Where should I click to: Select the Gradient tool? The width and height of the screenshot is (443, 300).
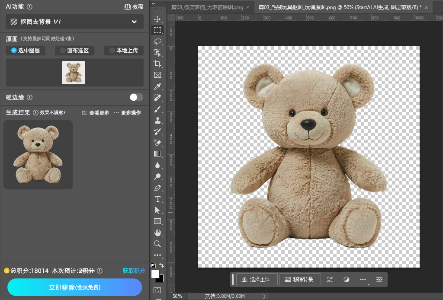tap(157, 154)
